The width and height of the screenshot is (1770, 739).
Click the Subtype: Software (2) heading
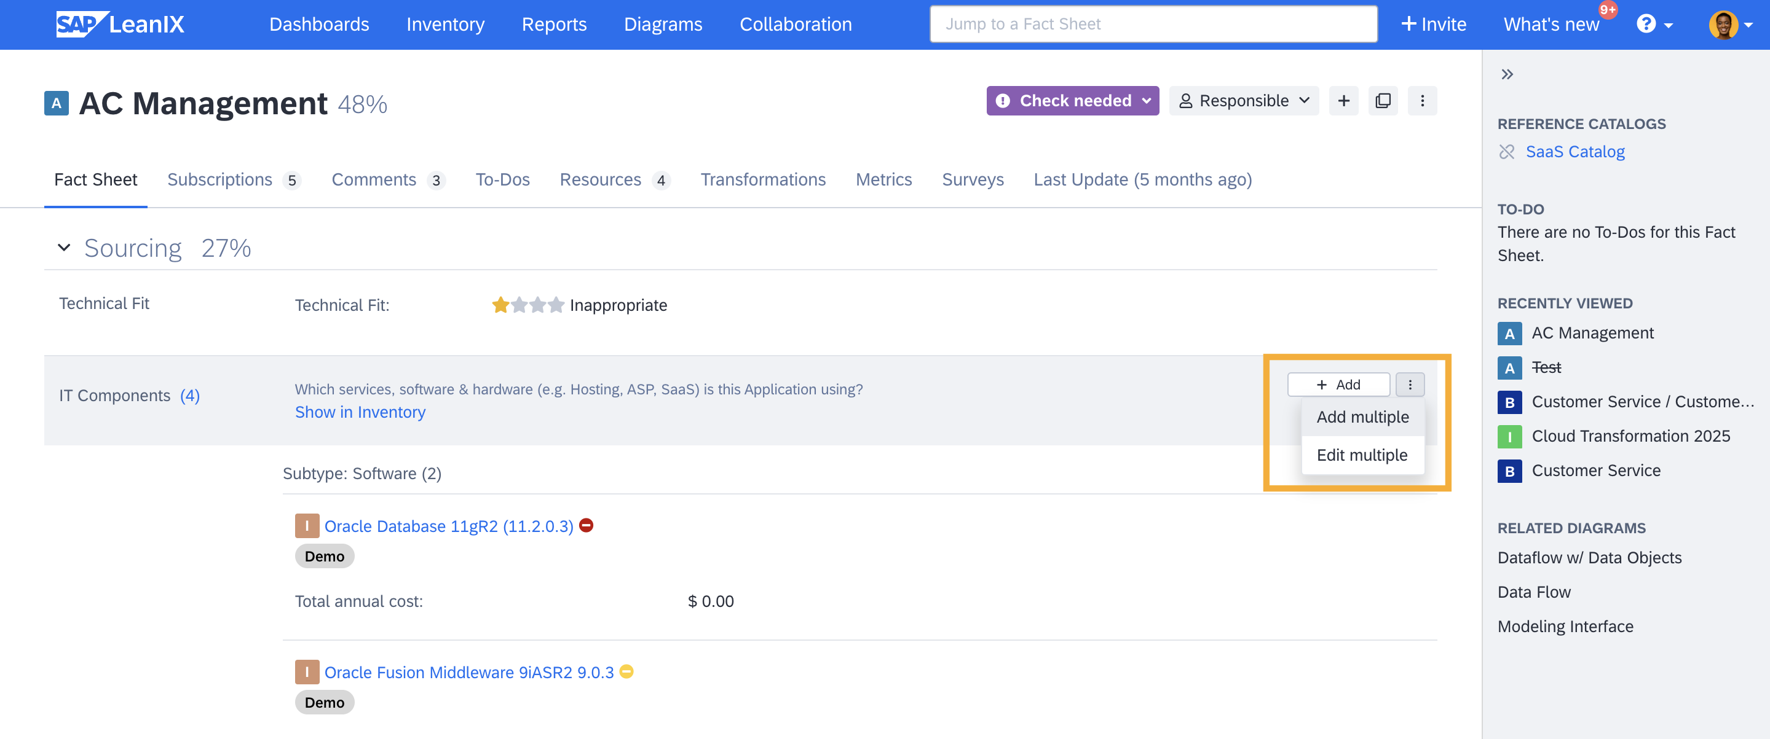coord(362,474)
